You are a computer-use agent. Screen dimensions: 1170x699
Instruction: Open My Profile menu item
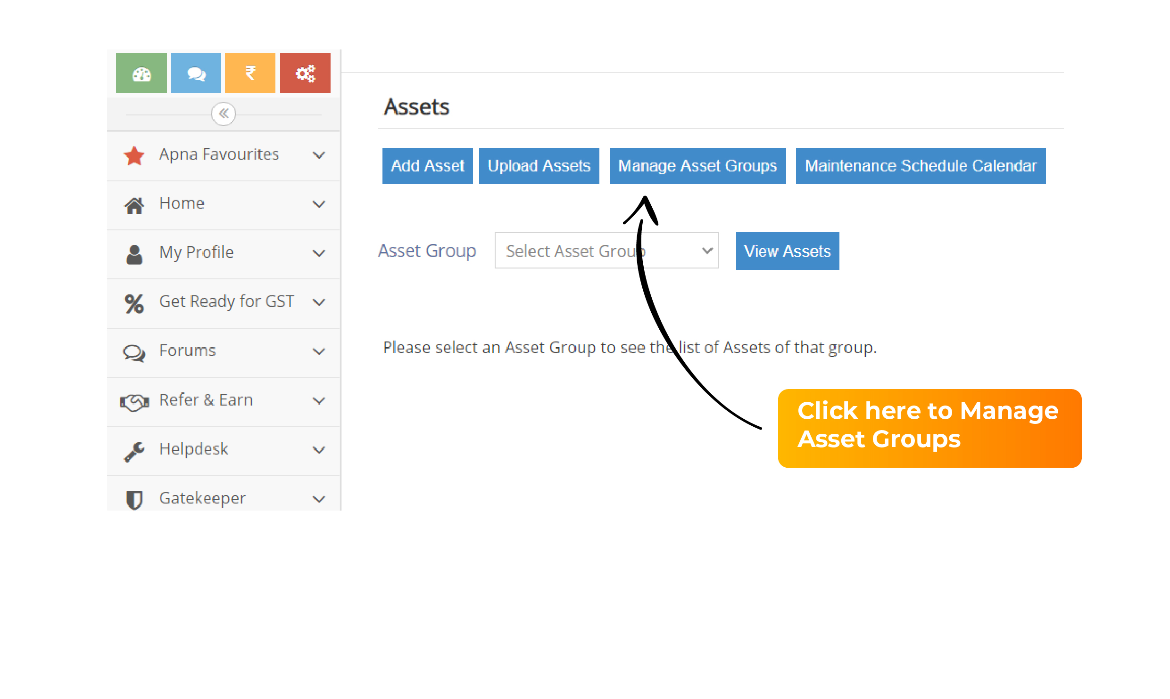coord(224,254)
